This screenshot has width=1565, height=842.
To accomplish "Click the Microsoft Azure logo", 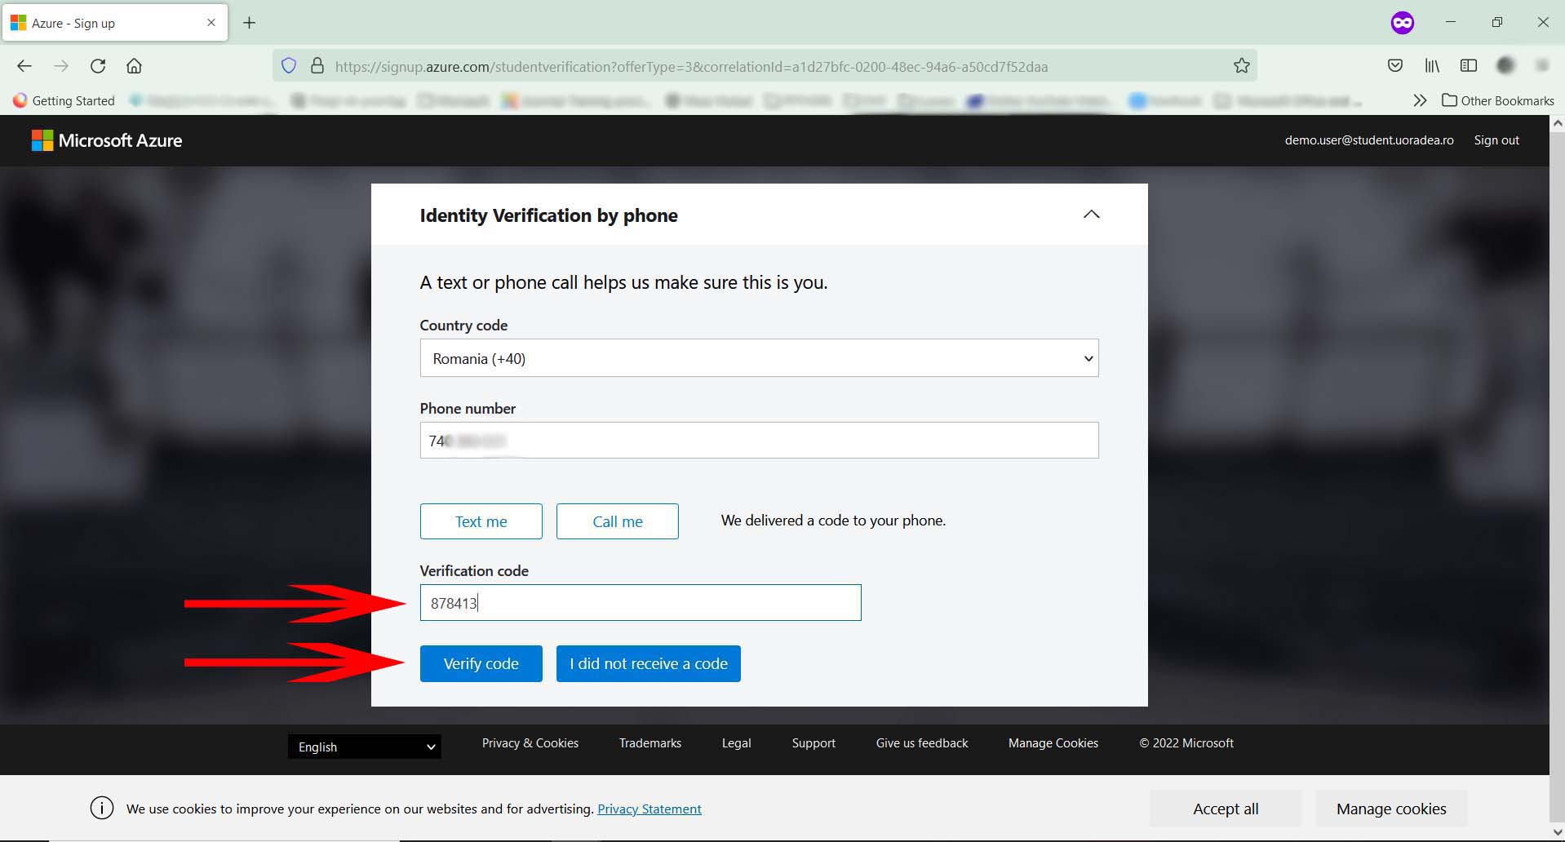I will [x=107, y=140].
